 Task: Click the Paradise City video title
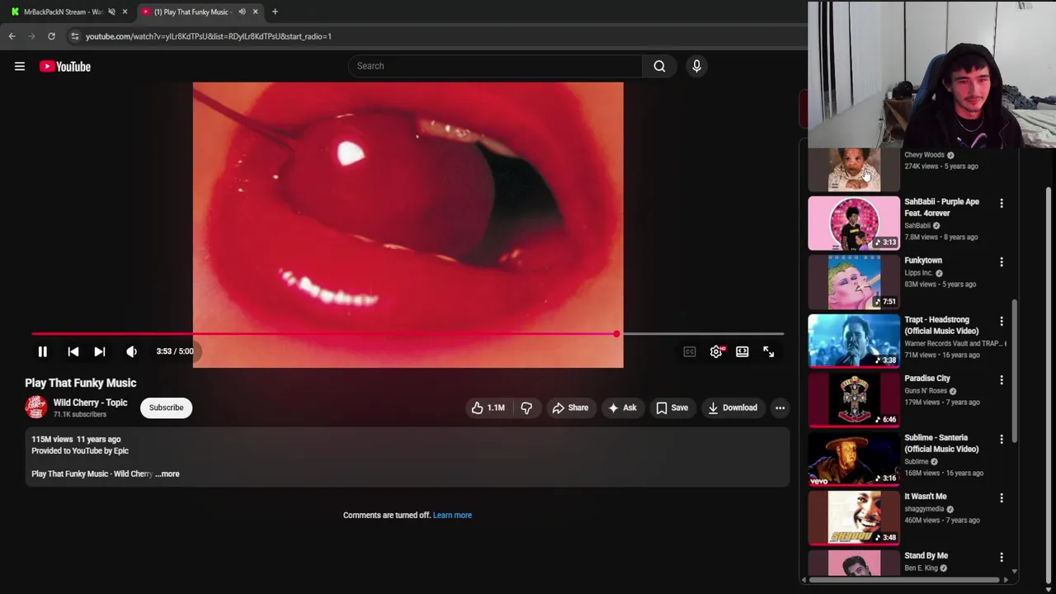(x=927, y=379)
